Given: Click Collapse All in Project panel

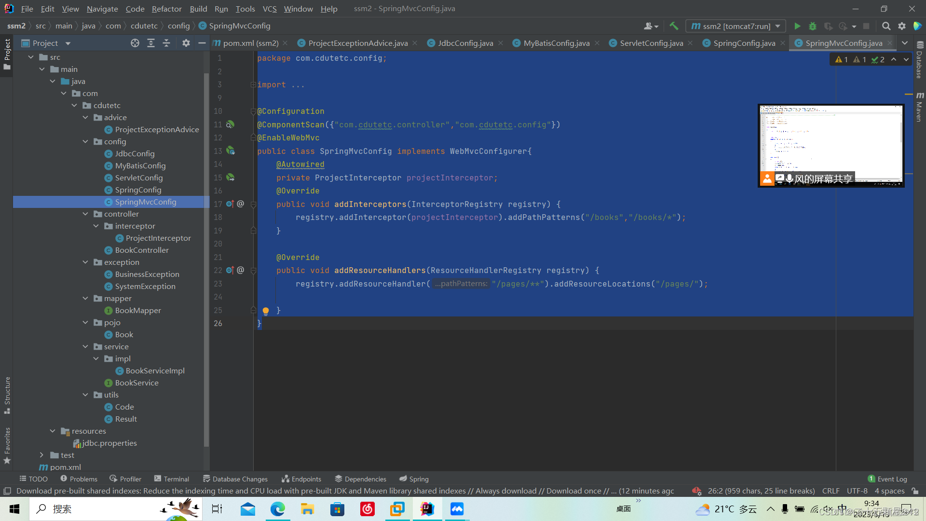Looking at the screenshot, I should [166, 43].
